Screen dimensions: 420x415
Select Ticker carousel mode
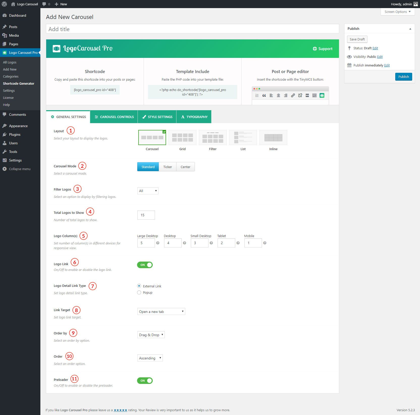[x=168, y=167]
